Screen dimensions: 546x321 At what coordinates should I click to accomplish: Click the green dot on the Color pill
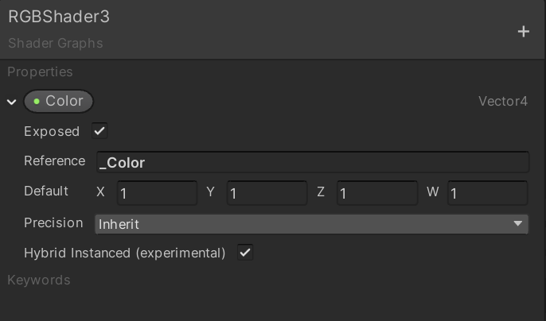pos(37,102)
